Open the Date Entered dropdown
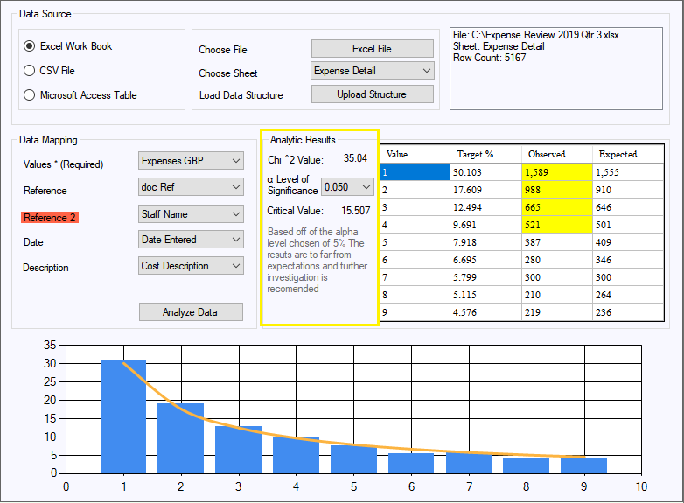This screenshot has height=503, width=684. pyautogui.click(x=191, y=240)
